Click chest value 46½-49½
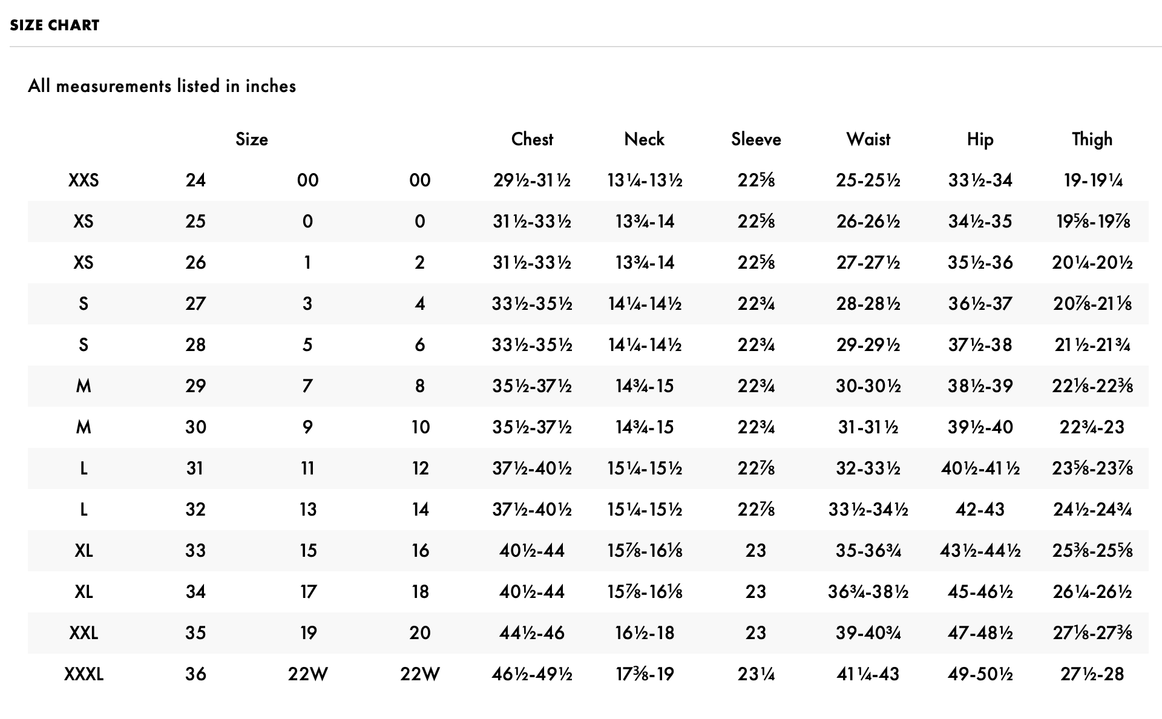This screenshot has height=719, width=1162. (x=532, y=674)
